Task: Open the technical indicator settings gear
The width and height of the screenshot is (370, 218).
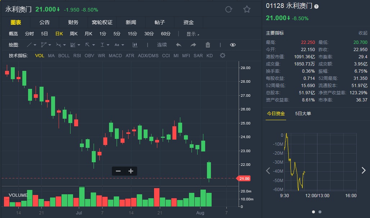Action: [x=222, y=55]
